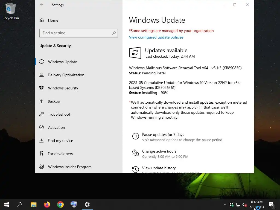Click the Troubleshoot wrench icon
The image size is (280, 210).
point(42,114)
